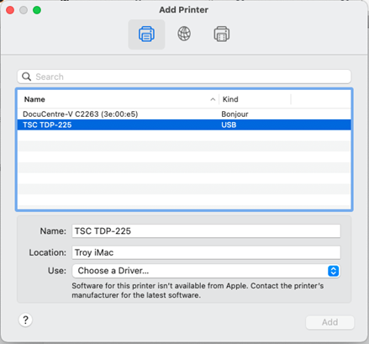Focus the Search field
This screenshot has height=344, width=369.
click(x=184, y=77)
